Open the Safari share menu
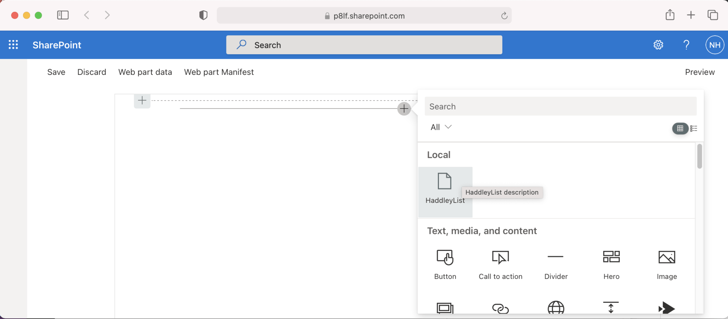 pyautogui.click(x=670, y=15)
